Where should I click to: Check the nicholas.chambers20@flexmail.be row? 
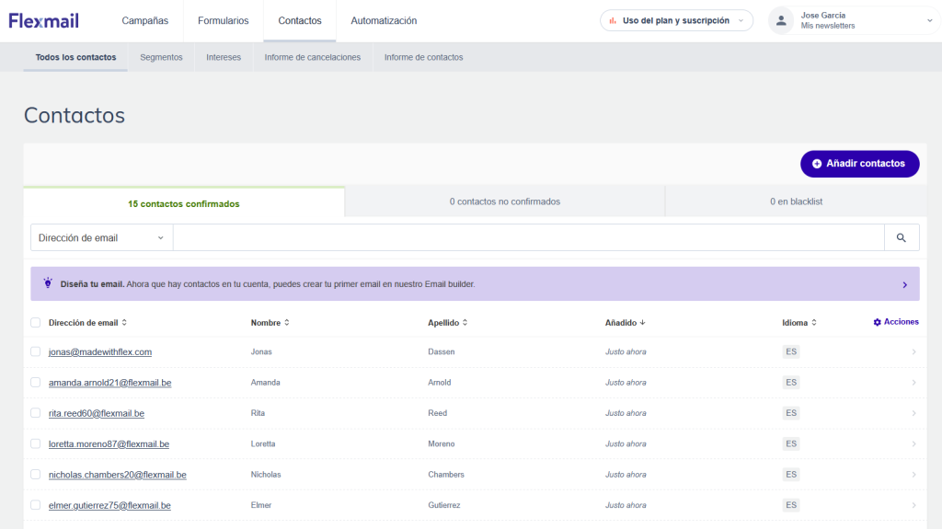pyautogui.click(x=36, y=475)
